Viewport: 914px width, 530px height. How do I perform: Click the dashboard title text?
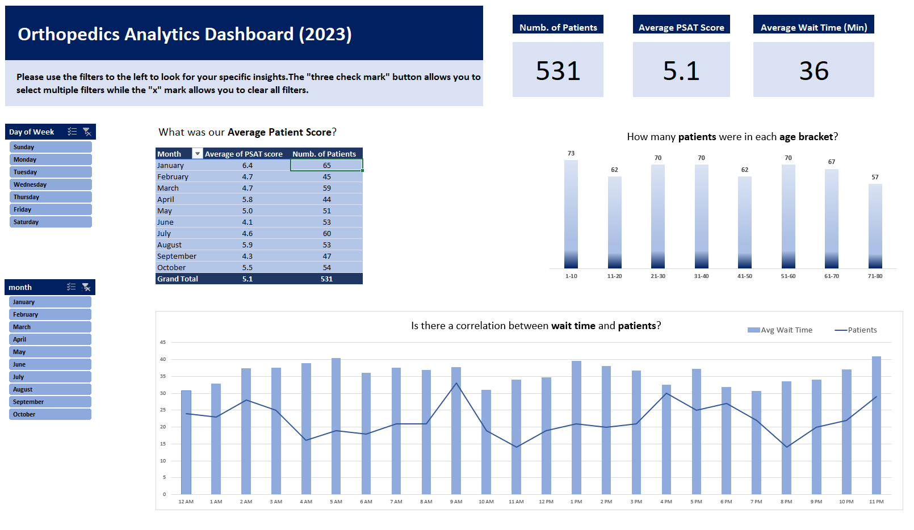coord(185,34)
